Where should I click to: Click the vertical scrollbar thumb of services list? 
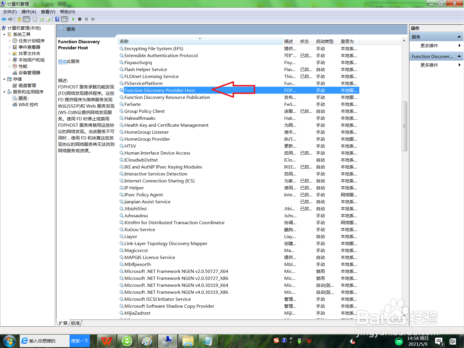(x=404, y=126)
